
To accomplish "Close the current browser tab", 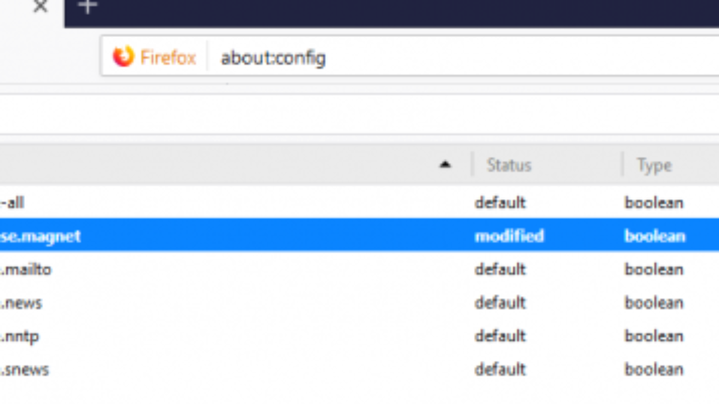I will [40, 7].
